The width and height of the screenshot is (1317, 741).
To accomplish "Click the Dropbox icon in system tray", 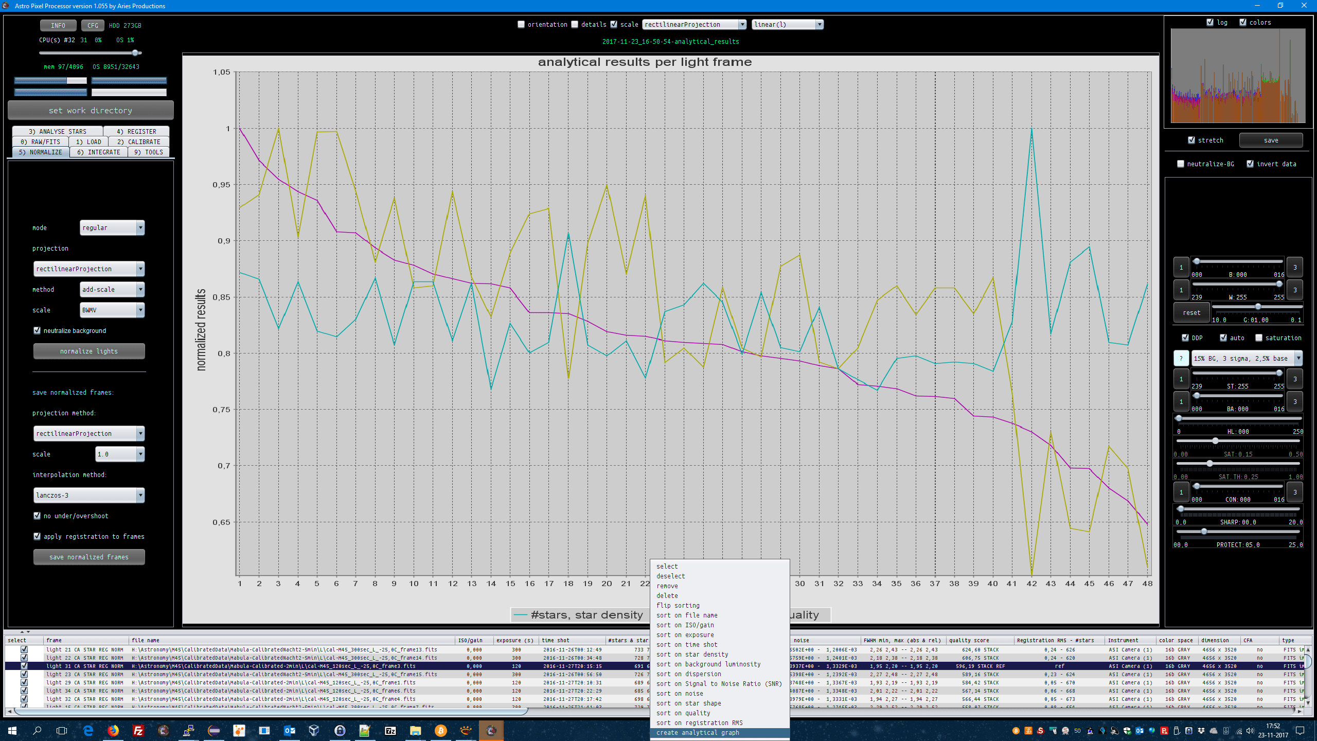I will click(x=1201, y=731).
